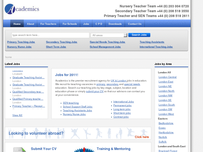
Task: Open School Management Jobs link
Action: pyautogui.click(x=105, y=47)
